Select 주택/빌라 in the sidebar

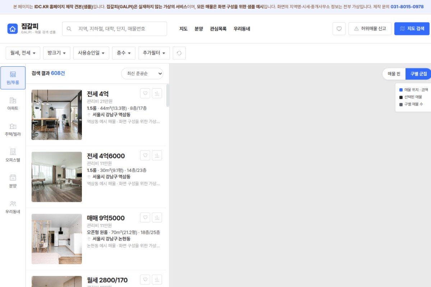13,130
